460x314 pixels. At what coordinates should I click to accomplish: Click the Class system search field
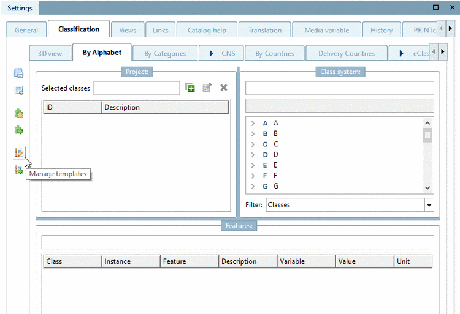tap(339, 88)
